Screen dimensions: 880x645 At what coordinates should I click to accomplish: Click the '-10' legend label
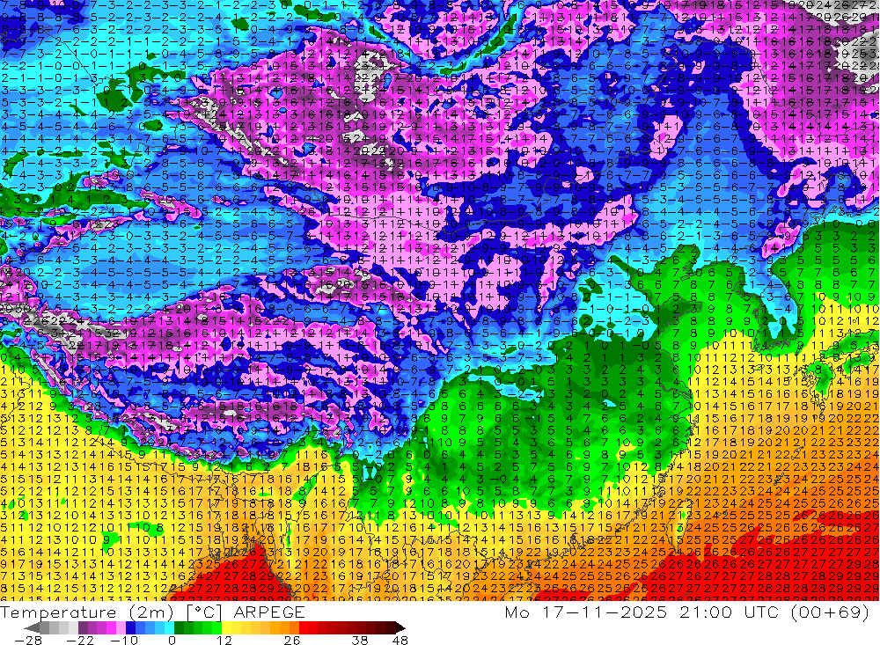click(x=124, y=640)
